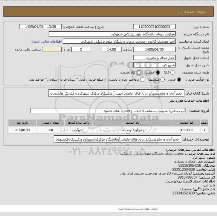217x216 pixels.
Task: Select the خدمت radio button
Action: pyautogui.click(x=158, y=72)
